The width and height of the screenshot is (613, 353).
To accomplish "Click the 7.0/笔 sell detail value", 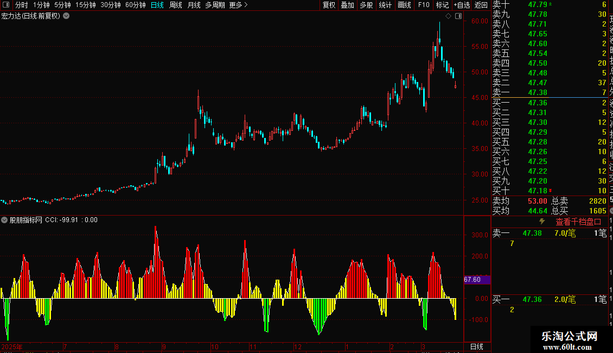I will point(565,233).
